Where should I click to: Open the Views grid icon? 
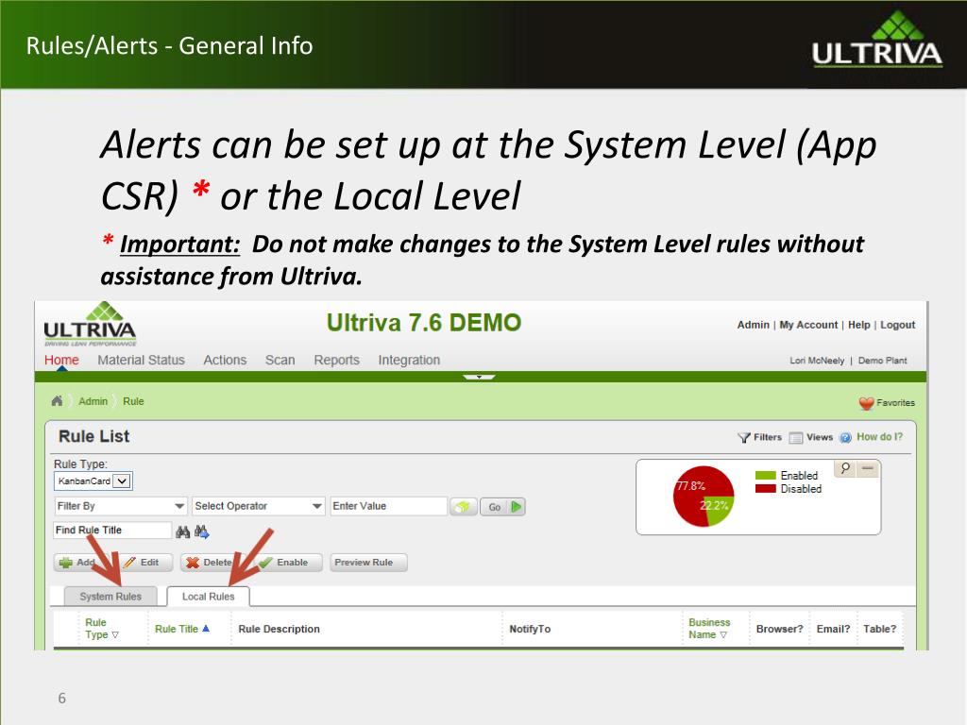(796, 438)
